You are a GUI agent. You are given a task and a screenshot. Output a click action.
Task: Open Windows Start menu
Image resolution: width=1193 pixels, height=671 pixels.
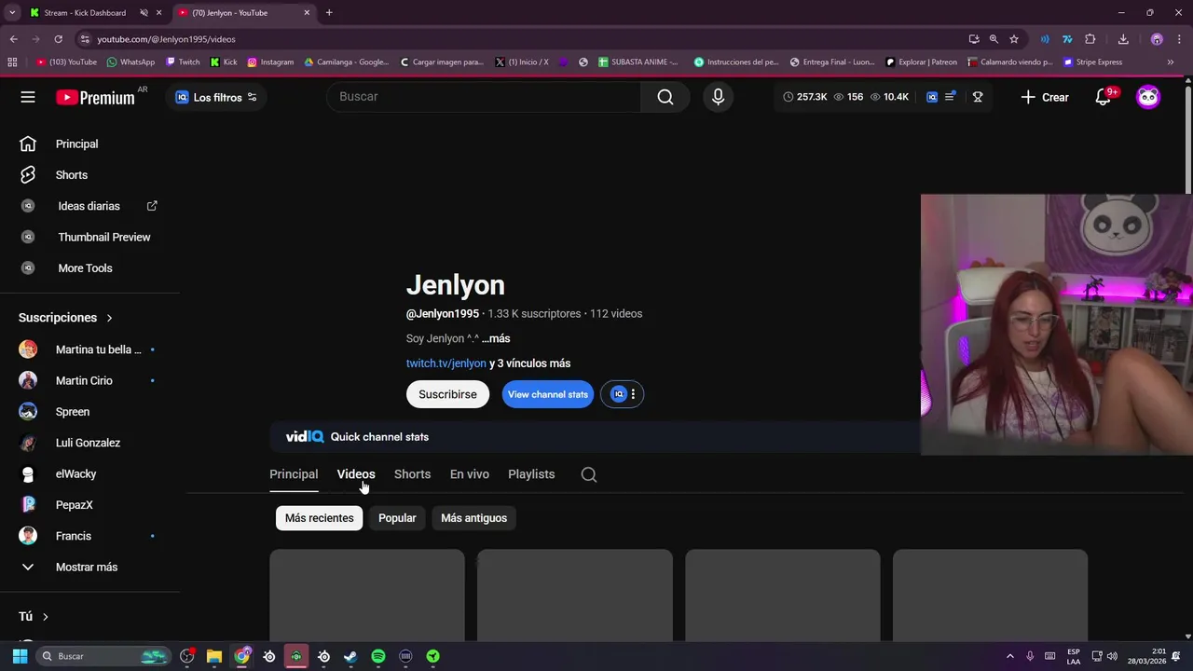(20, 656)
